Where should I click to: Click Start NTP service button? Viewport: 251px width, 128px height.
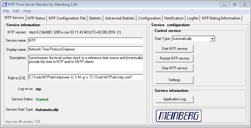point(174,49)
